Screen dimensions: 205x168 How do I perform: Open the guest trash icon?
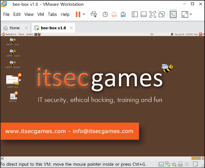[203, 158]
